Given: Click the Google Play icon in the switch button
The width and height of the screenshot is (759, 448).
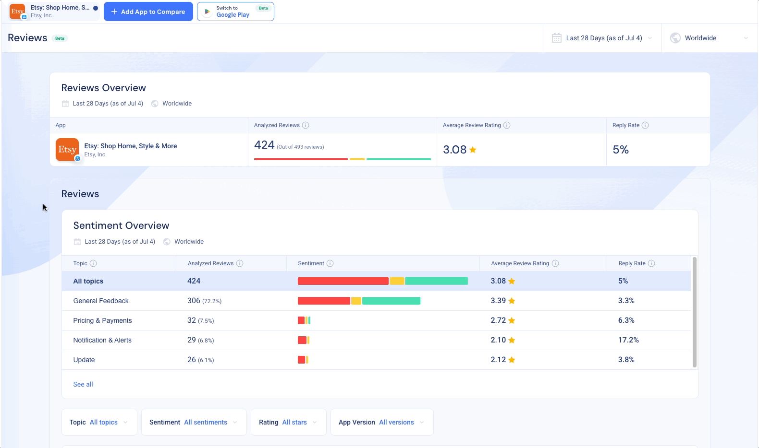Looking at the screenshot, I should click(208, 12).
